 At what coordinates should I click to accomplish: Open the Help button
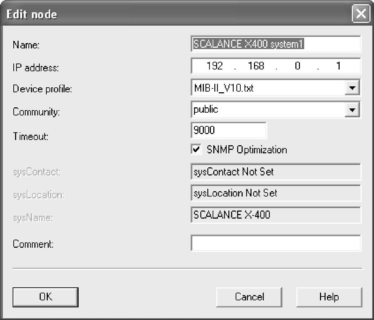pyautogui.click(x=329, y=297)
